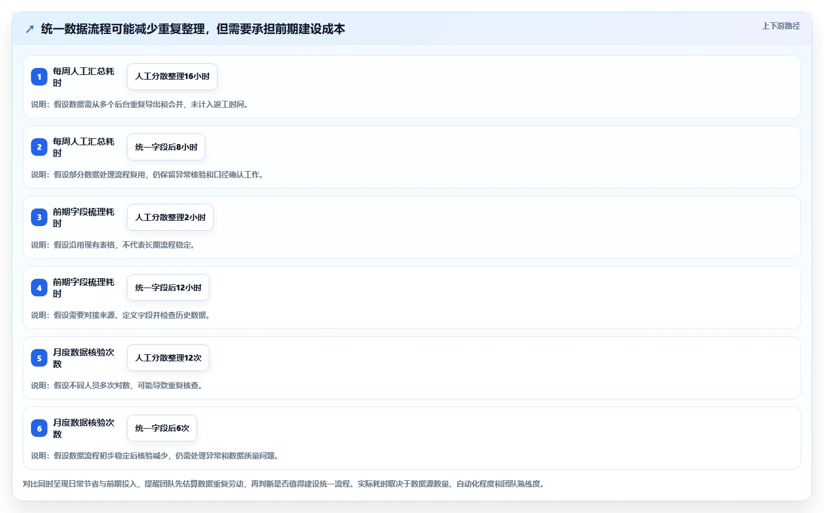Viewport: 824px width, 513px height.
Task: Click the arrow icon beside the header title
Action: (x=30, y=29)
